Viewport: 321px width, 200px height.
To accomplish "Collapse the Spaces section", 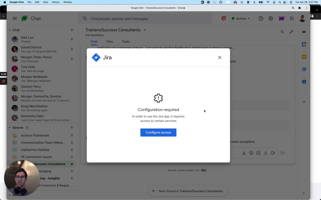I will (x=10, y=127).
